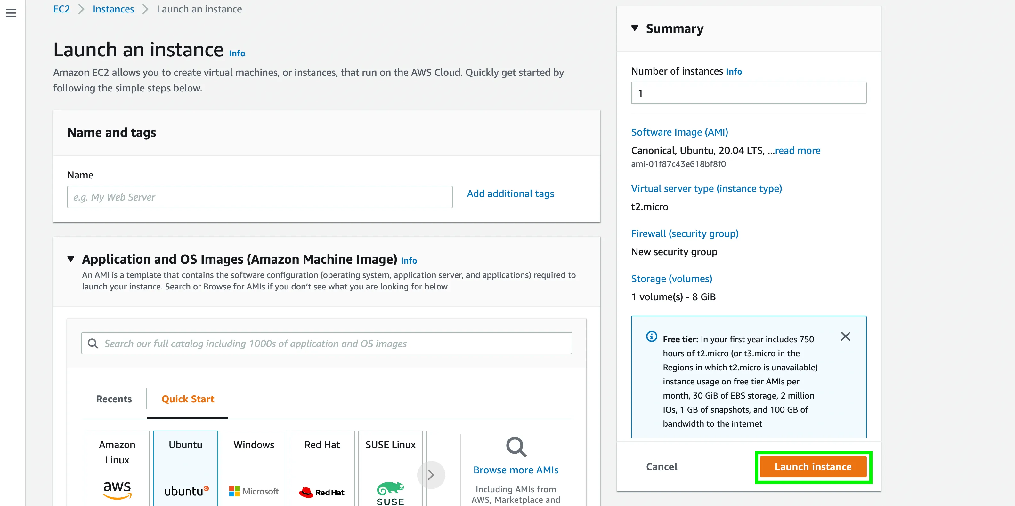The width and height of the screenshot is (1015, 506).
Task: Click the Launch instance button
Action: click(x=813, y=467)
